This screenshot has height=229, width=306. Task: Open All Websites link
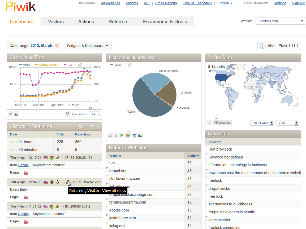[110, 3]
